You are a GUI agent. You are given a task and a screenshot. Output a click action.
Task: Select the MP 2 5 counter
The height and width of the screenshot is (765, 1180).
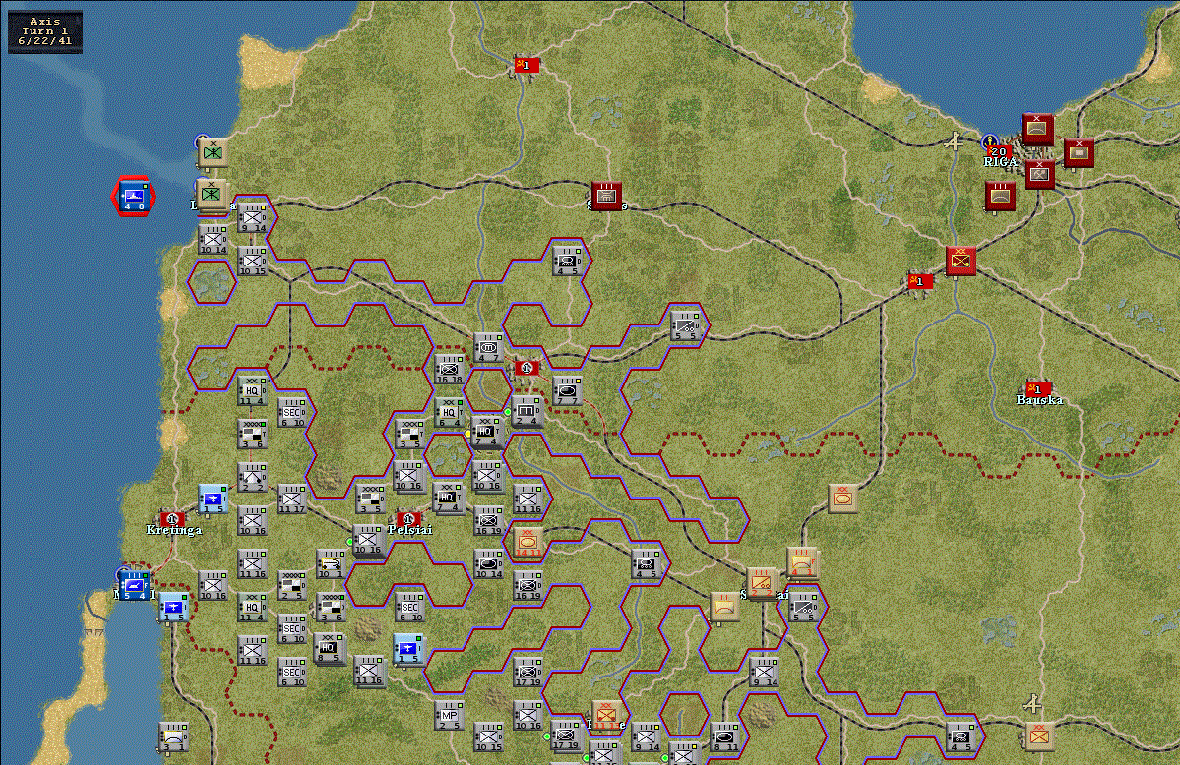[450, 716]
